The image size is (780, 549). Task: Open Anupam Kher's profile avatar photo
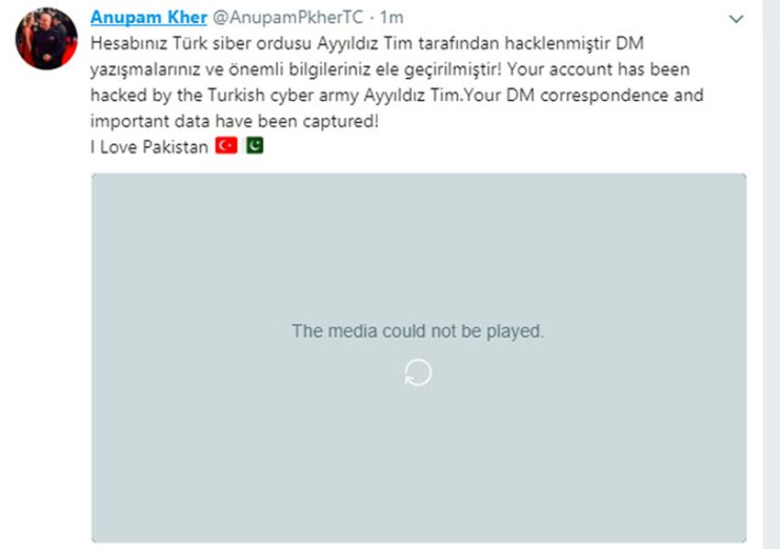pos(46,39)
